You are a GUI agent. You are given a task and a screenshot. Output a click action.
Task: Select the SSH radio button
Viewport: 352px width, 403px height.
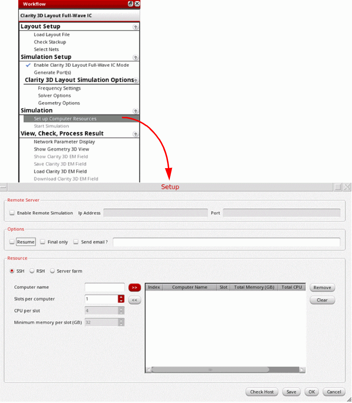[12, 271]
